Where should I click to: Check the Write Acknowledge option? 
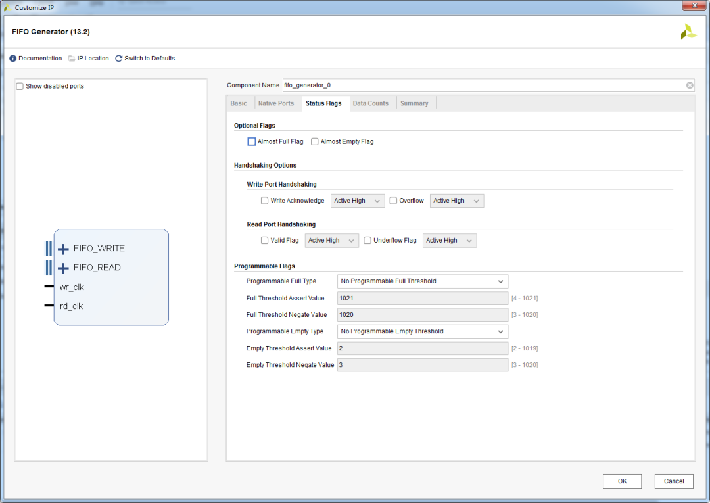pos(264,201)
